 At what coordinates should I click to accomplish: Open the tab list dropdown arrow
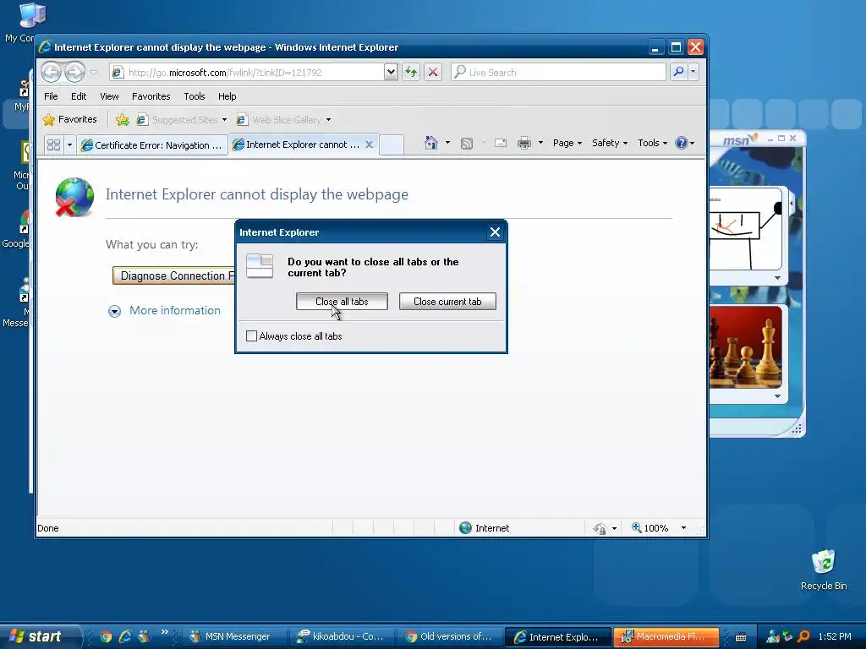pyautogui.click(x=69, y=145)
